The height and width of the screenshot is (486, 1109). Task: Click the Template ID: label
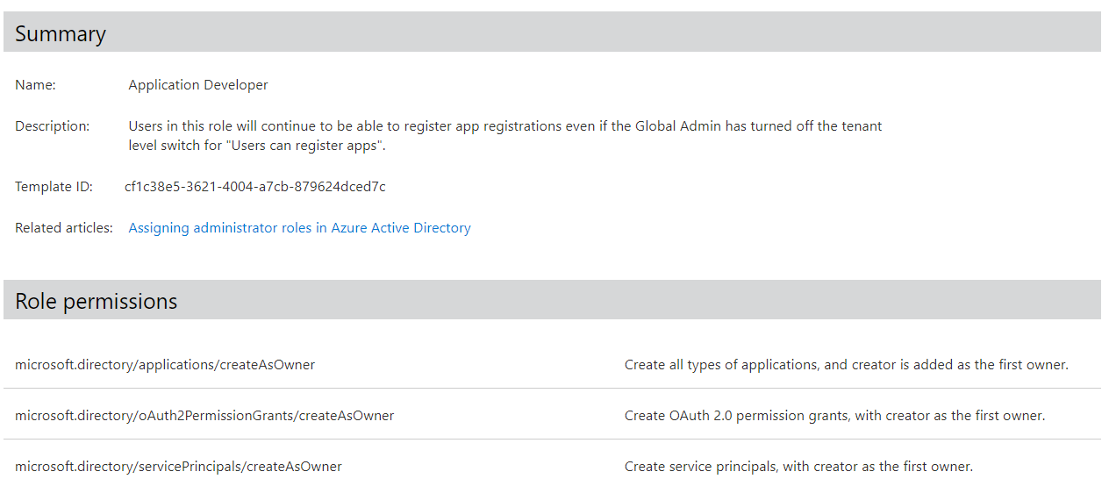pyautogui.click(x=54, y=187)
